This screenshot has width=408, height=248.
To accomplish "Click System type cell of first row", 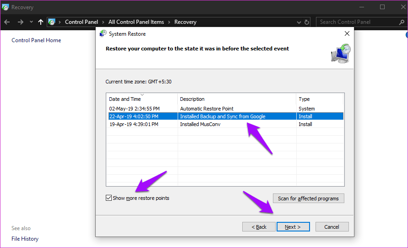I will tap(306, 109).
